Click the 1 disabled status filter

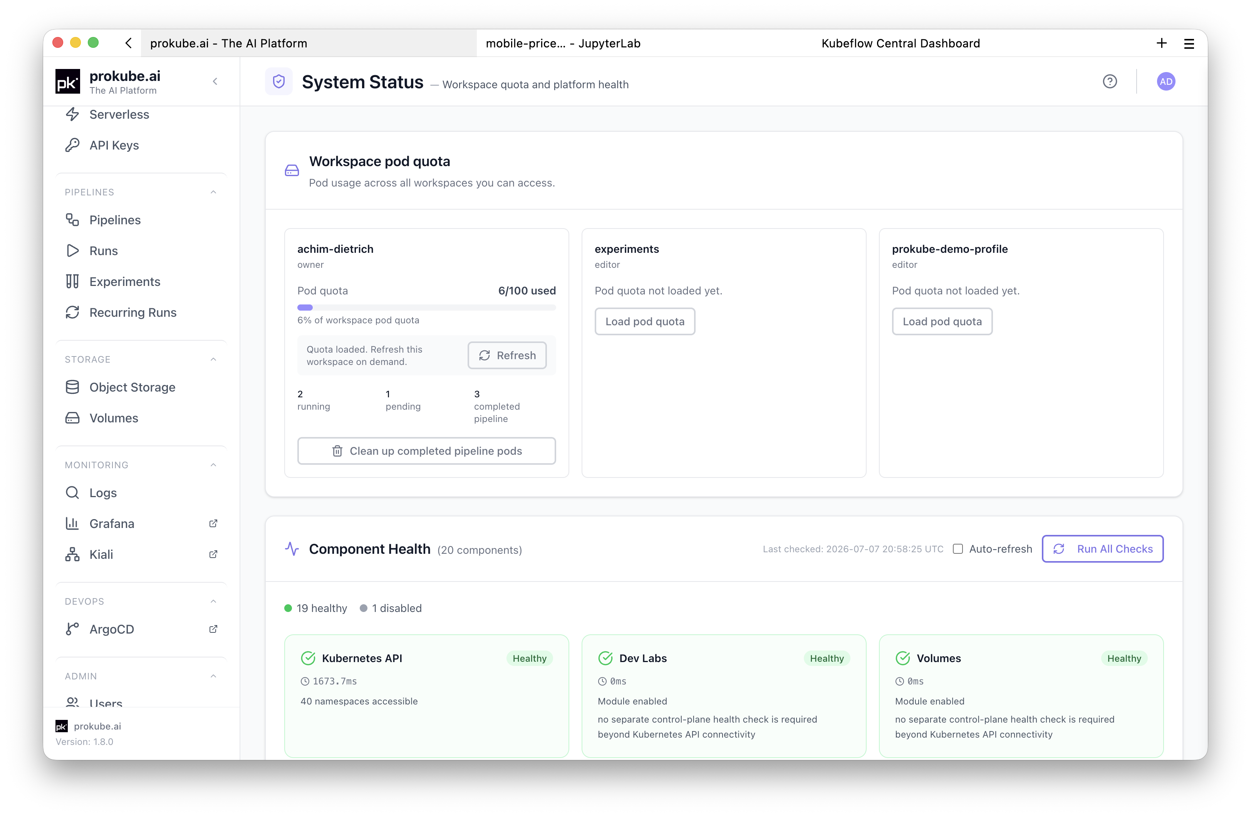391,608
